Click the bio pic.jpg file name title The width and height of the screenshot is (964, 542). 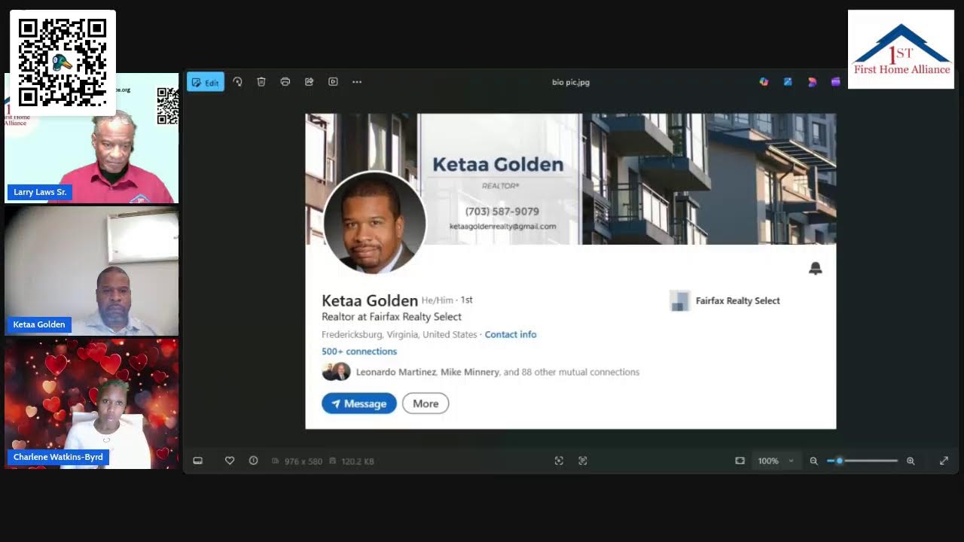tap(571, 82)
